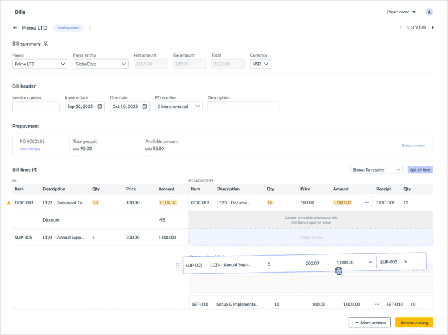Open the kebab menu next to Pending review
This screenshot has height=335, width=448.
coord(90,27)
